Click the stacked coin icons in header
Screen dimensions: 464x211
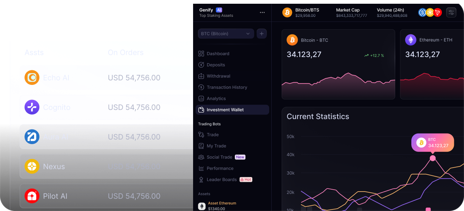430,12
